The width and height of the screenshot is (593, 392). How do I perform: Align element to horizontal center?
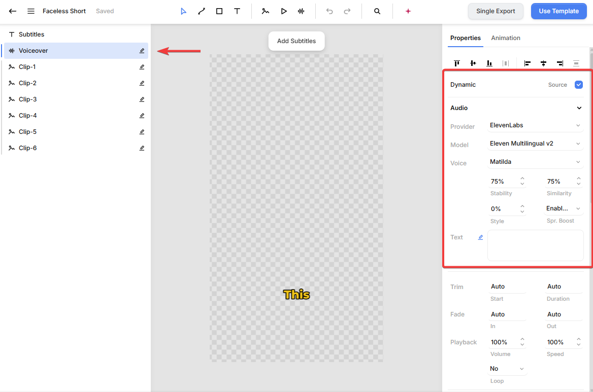click(543, 63)
